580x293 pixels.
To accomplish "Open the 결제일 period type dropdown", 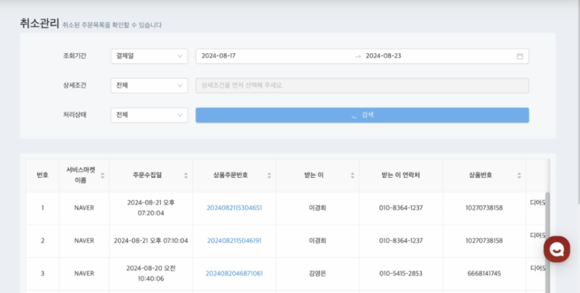I will pyautogui.click(x=149, y=56).
